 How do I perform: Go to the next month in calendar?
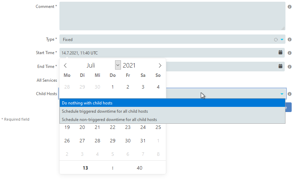[160, 65]
